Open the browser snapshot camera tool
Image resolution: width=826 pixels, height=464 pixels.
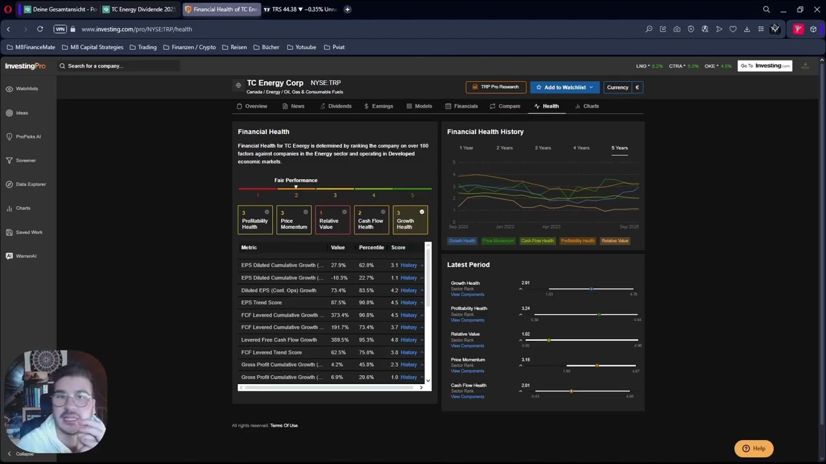pyautogui.click(x=676, y=29)
